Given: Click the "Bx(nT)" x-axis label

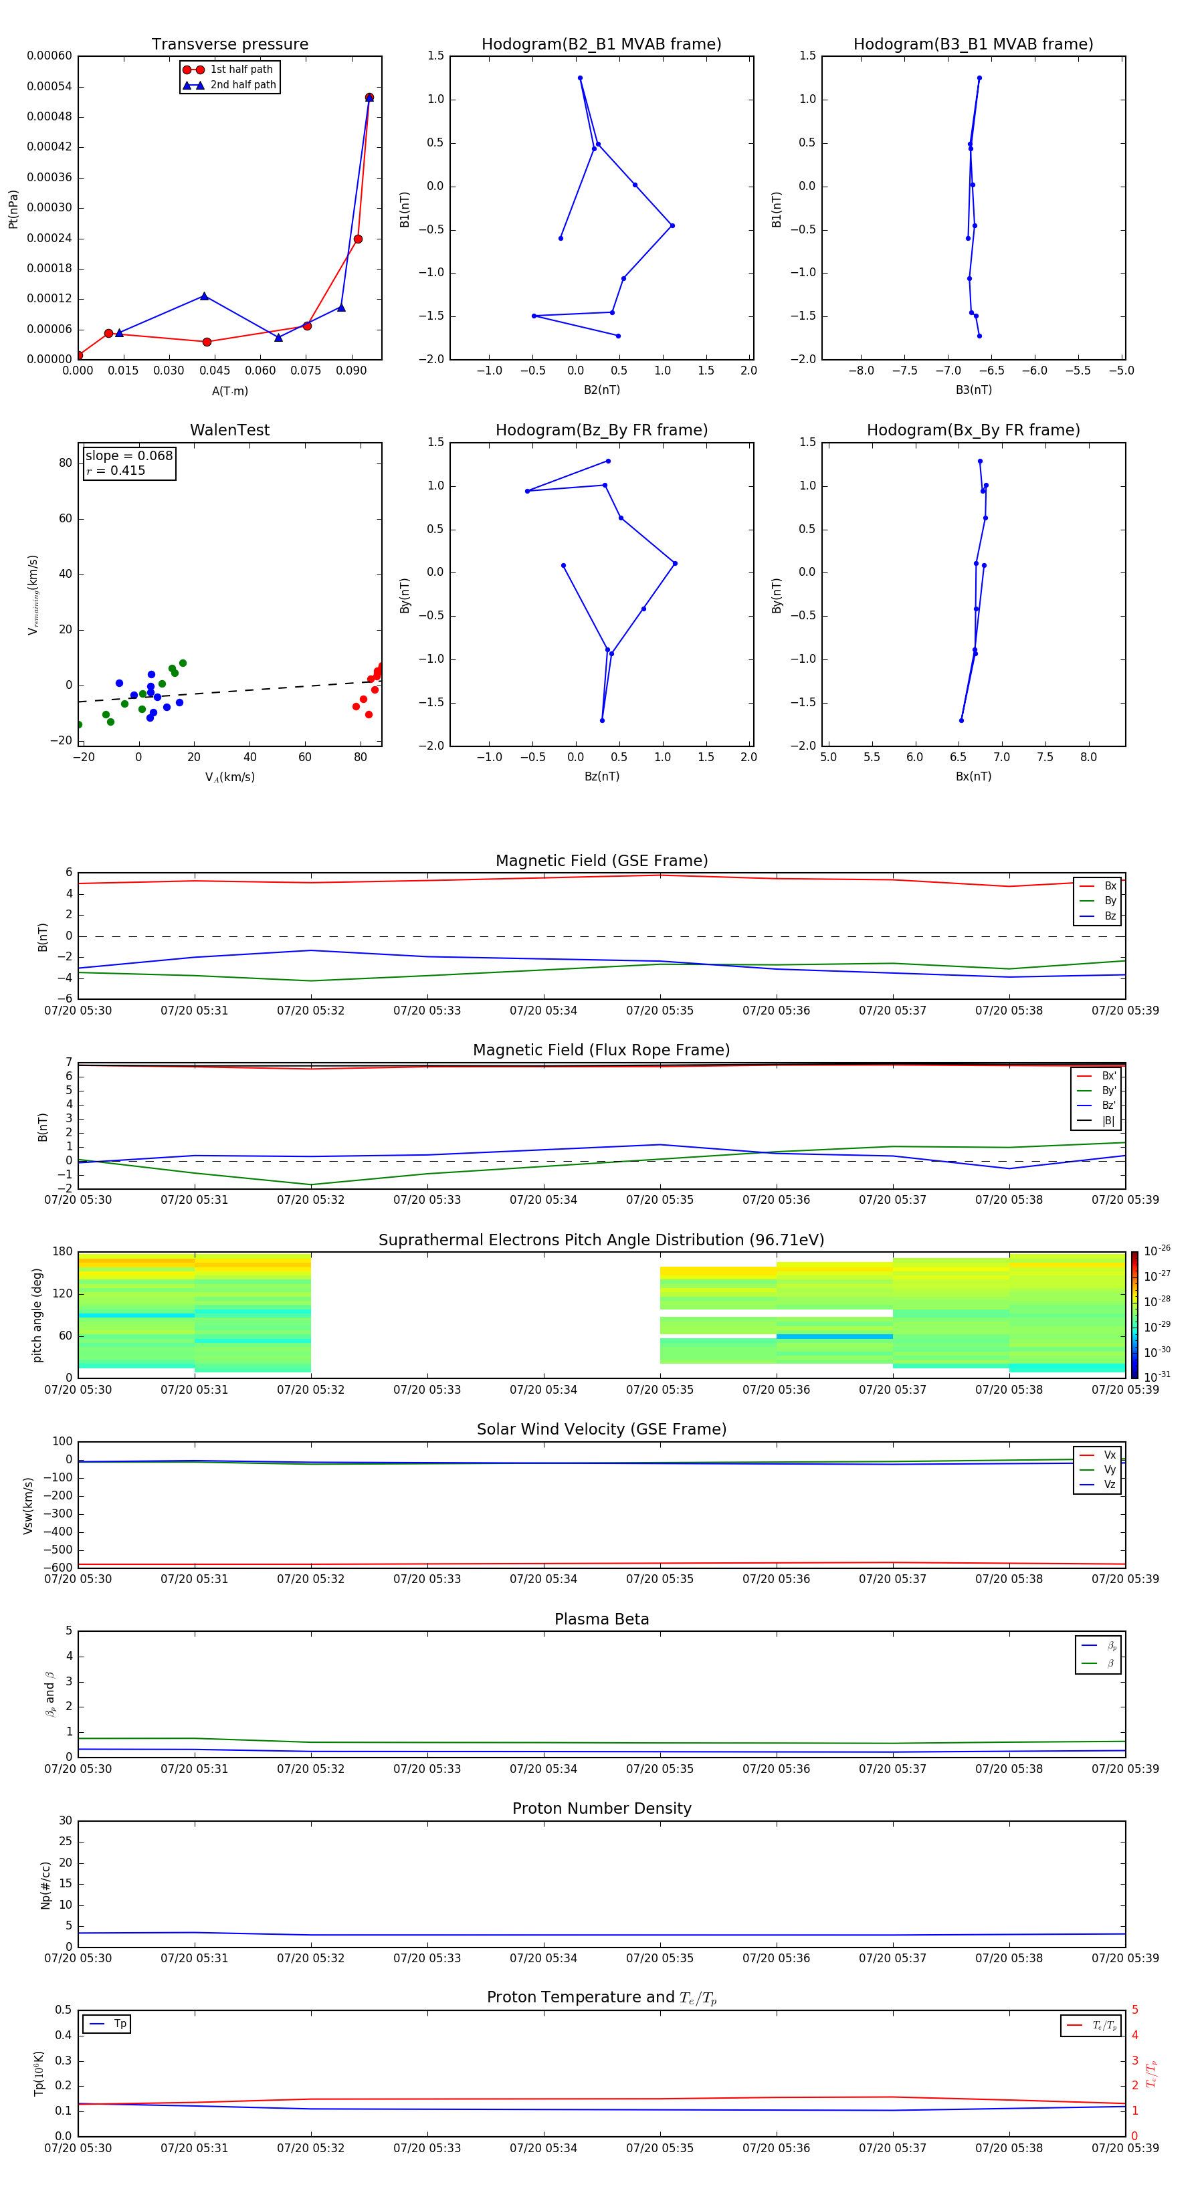Looking at the screenshot, I should [973, 776].
